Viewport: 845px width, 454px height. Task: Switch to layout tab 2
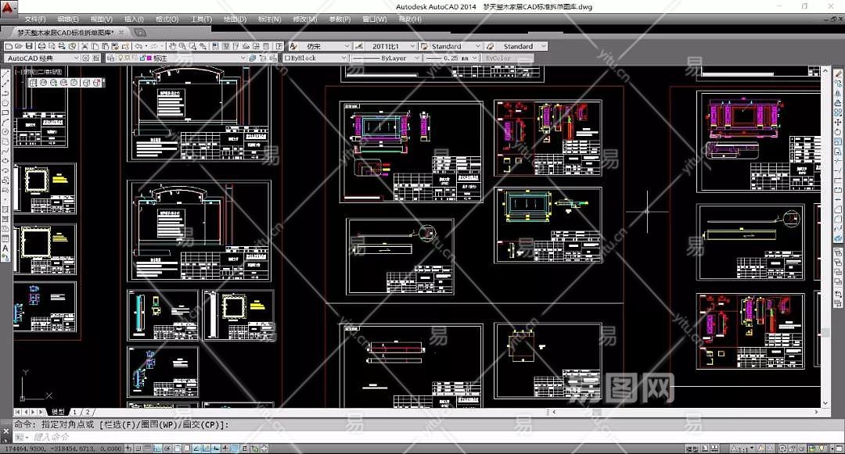[88, 412]
